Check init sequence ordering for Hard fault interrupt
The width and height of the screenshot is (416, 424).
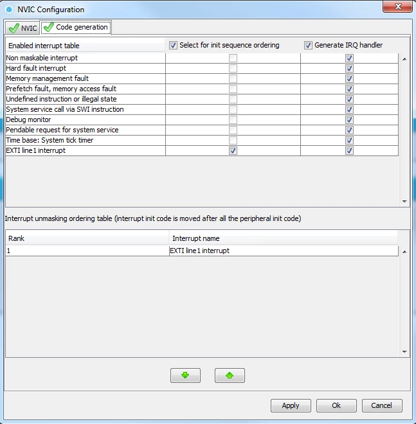[x=233, y=68]
